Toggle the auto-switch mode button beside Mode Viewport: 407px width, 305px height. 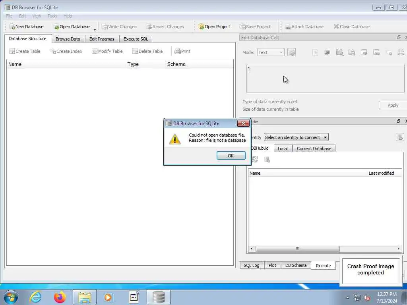(291, 52)
